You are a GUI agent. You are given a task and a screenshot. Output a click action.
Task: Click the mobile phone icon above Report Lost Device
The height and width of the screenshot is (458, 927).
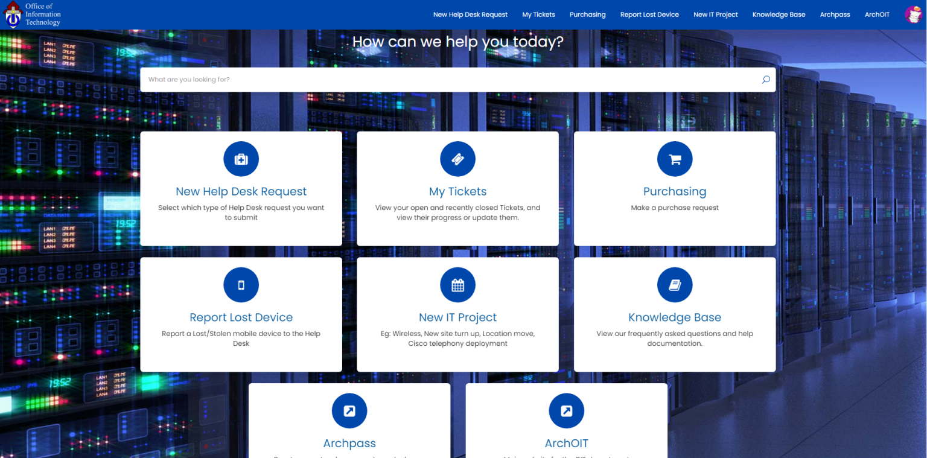tap(241, 284)
